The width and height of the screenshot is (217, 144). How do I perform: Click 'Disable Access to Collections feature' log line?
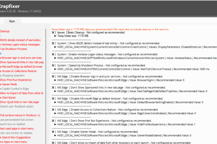(105, 109)
